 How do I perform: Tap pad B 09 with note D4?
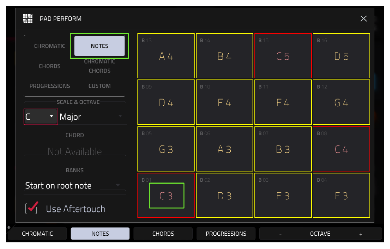click(166, 102)
